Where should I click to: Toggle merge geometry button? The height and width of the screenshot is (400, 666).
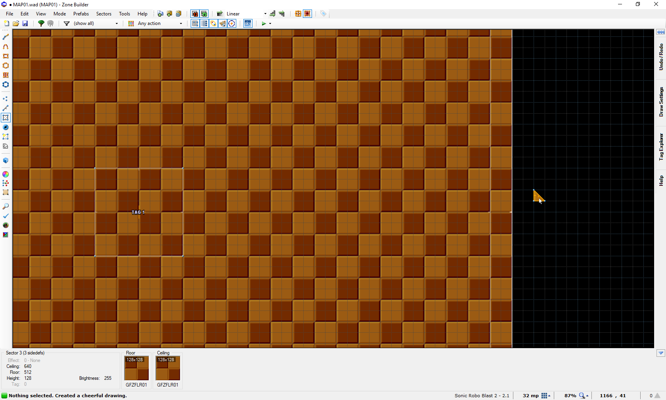point(213,23)
